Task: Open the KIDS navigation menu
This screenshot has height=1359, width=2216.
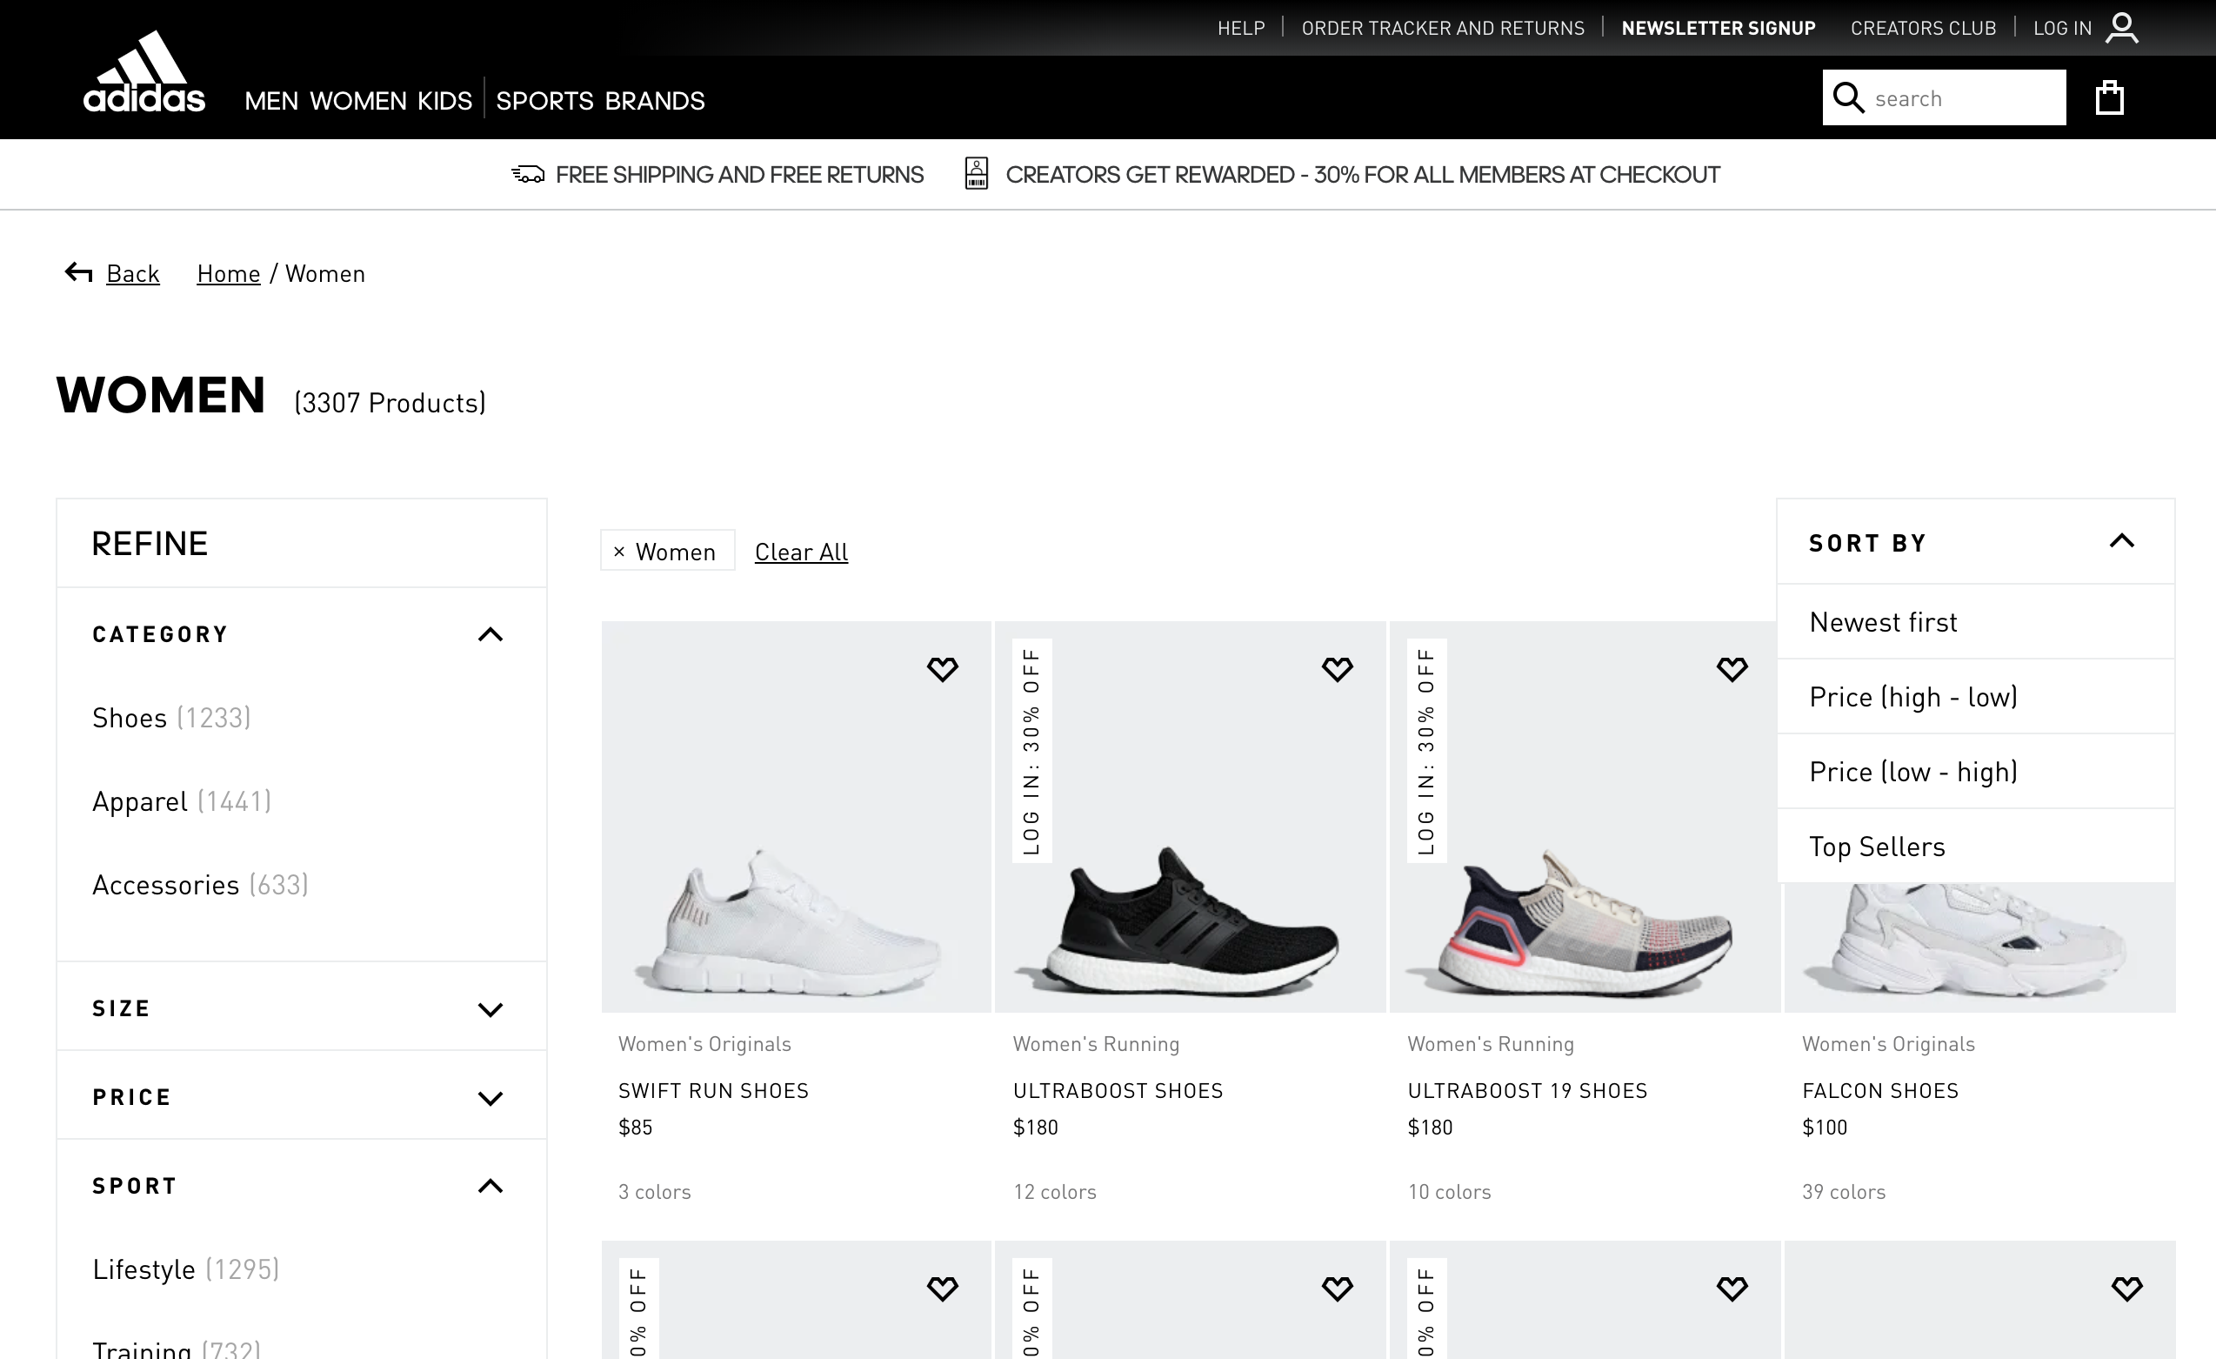Action: (x=444, y=101)
